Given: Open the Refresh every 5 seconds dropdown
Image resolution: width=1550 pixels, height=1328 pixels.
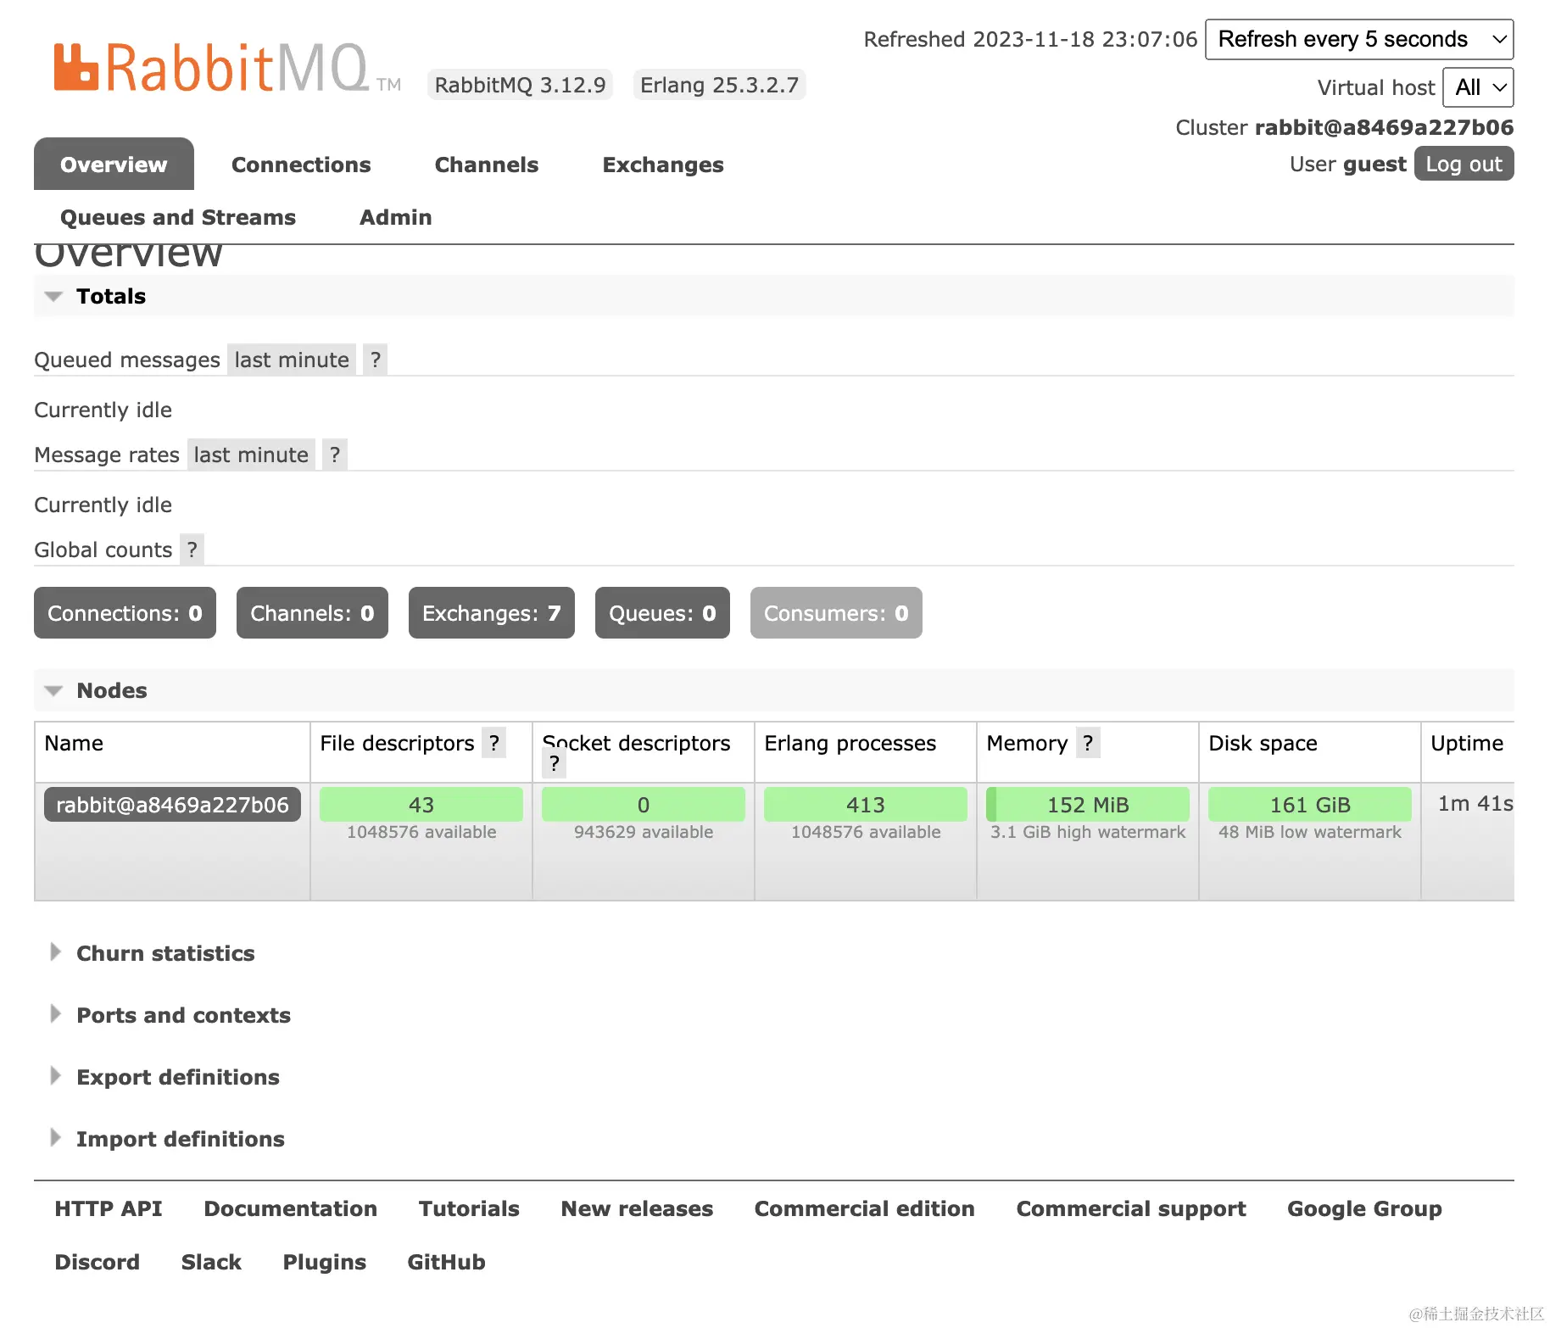Looking at the screenshot, I should [x=1358, y=39].
